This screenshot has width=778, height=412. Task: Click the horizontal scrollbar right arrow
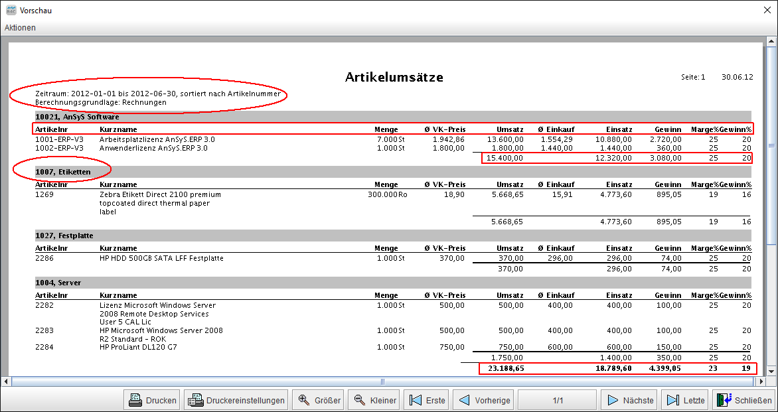762,381
